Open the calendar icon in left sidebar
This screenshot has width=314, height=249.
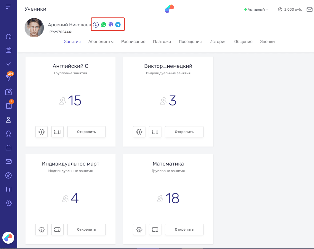pyautogui.click(x=9, y=50)
